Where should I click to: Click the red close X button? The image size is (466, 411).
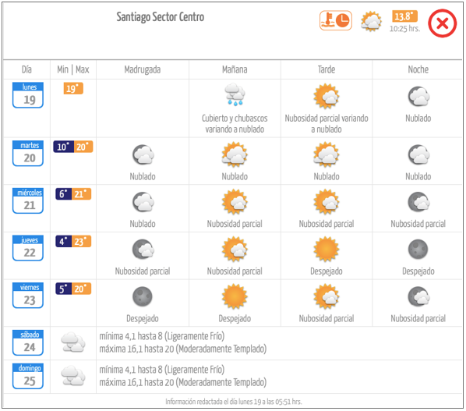442,23
